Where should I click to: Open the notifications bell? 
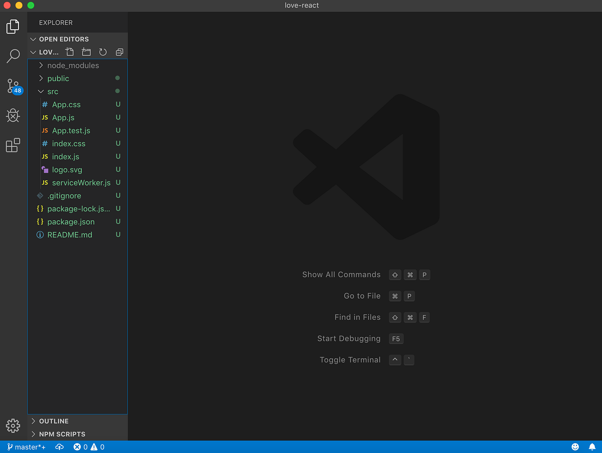pos(592,447)
